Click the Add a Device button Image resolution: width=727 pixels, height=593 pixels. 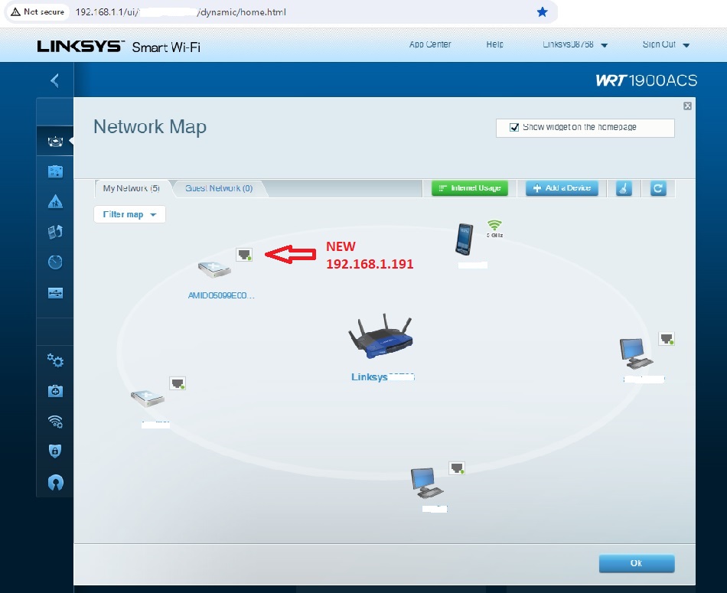pyautogui.click(x=562, y=188)
